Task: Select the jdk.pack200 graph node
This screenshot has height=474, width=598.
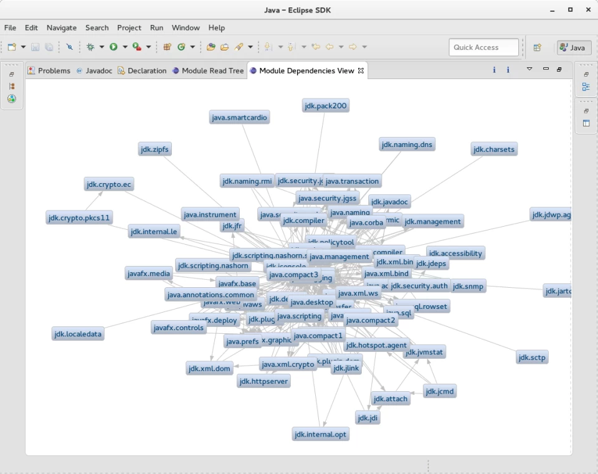Action: coord(326,106)
